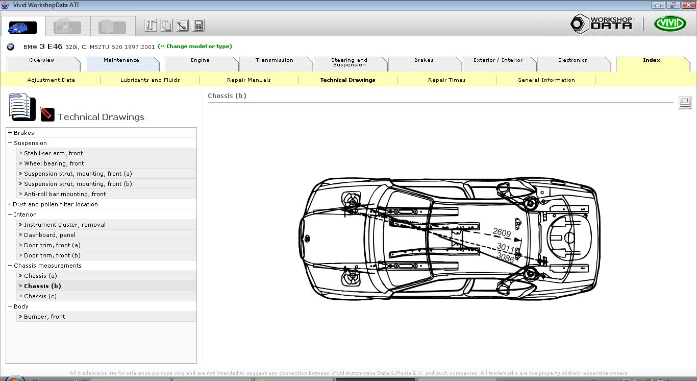Screen dimensions: 697x381
Task: Open Dust and pollen filter location
Action: [x=55, y=204]
